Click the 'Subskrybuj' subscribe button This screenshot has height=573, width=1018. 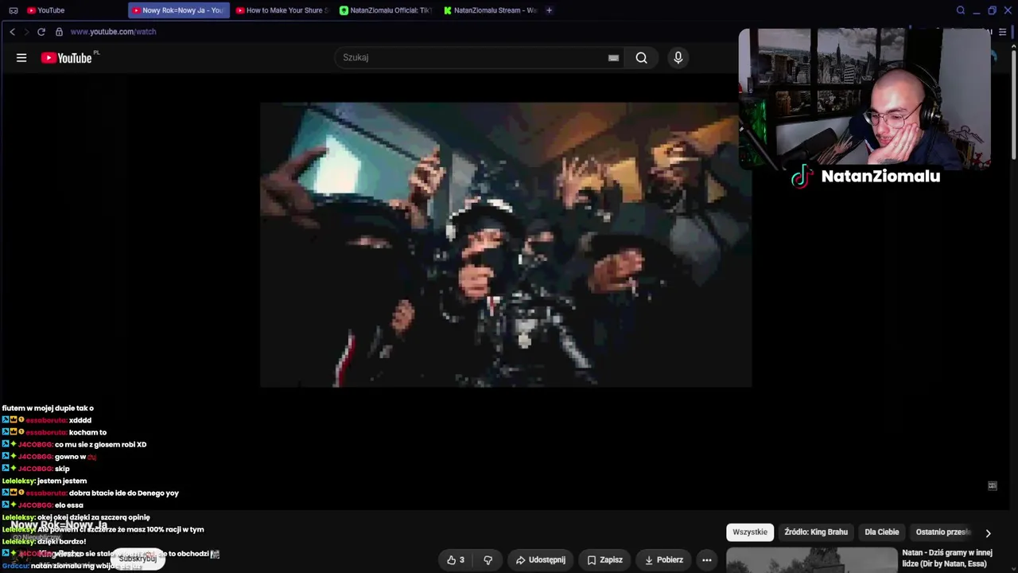pyautogui.click(x=138, y=559)
